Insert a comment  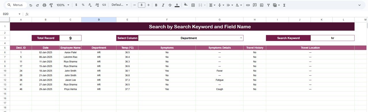coord(255,5)
